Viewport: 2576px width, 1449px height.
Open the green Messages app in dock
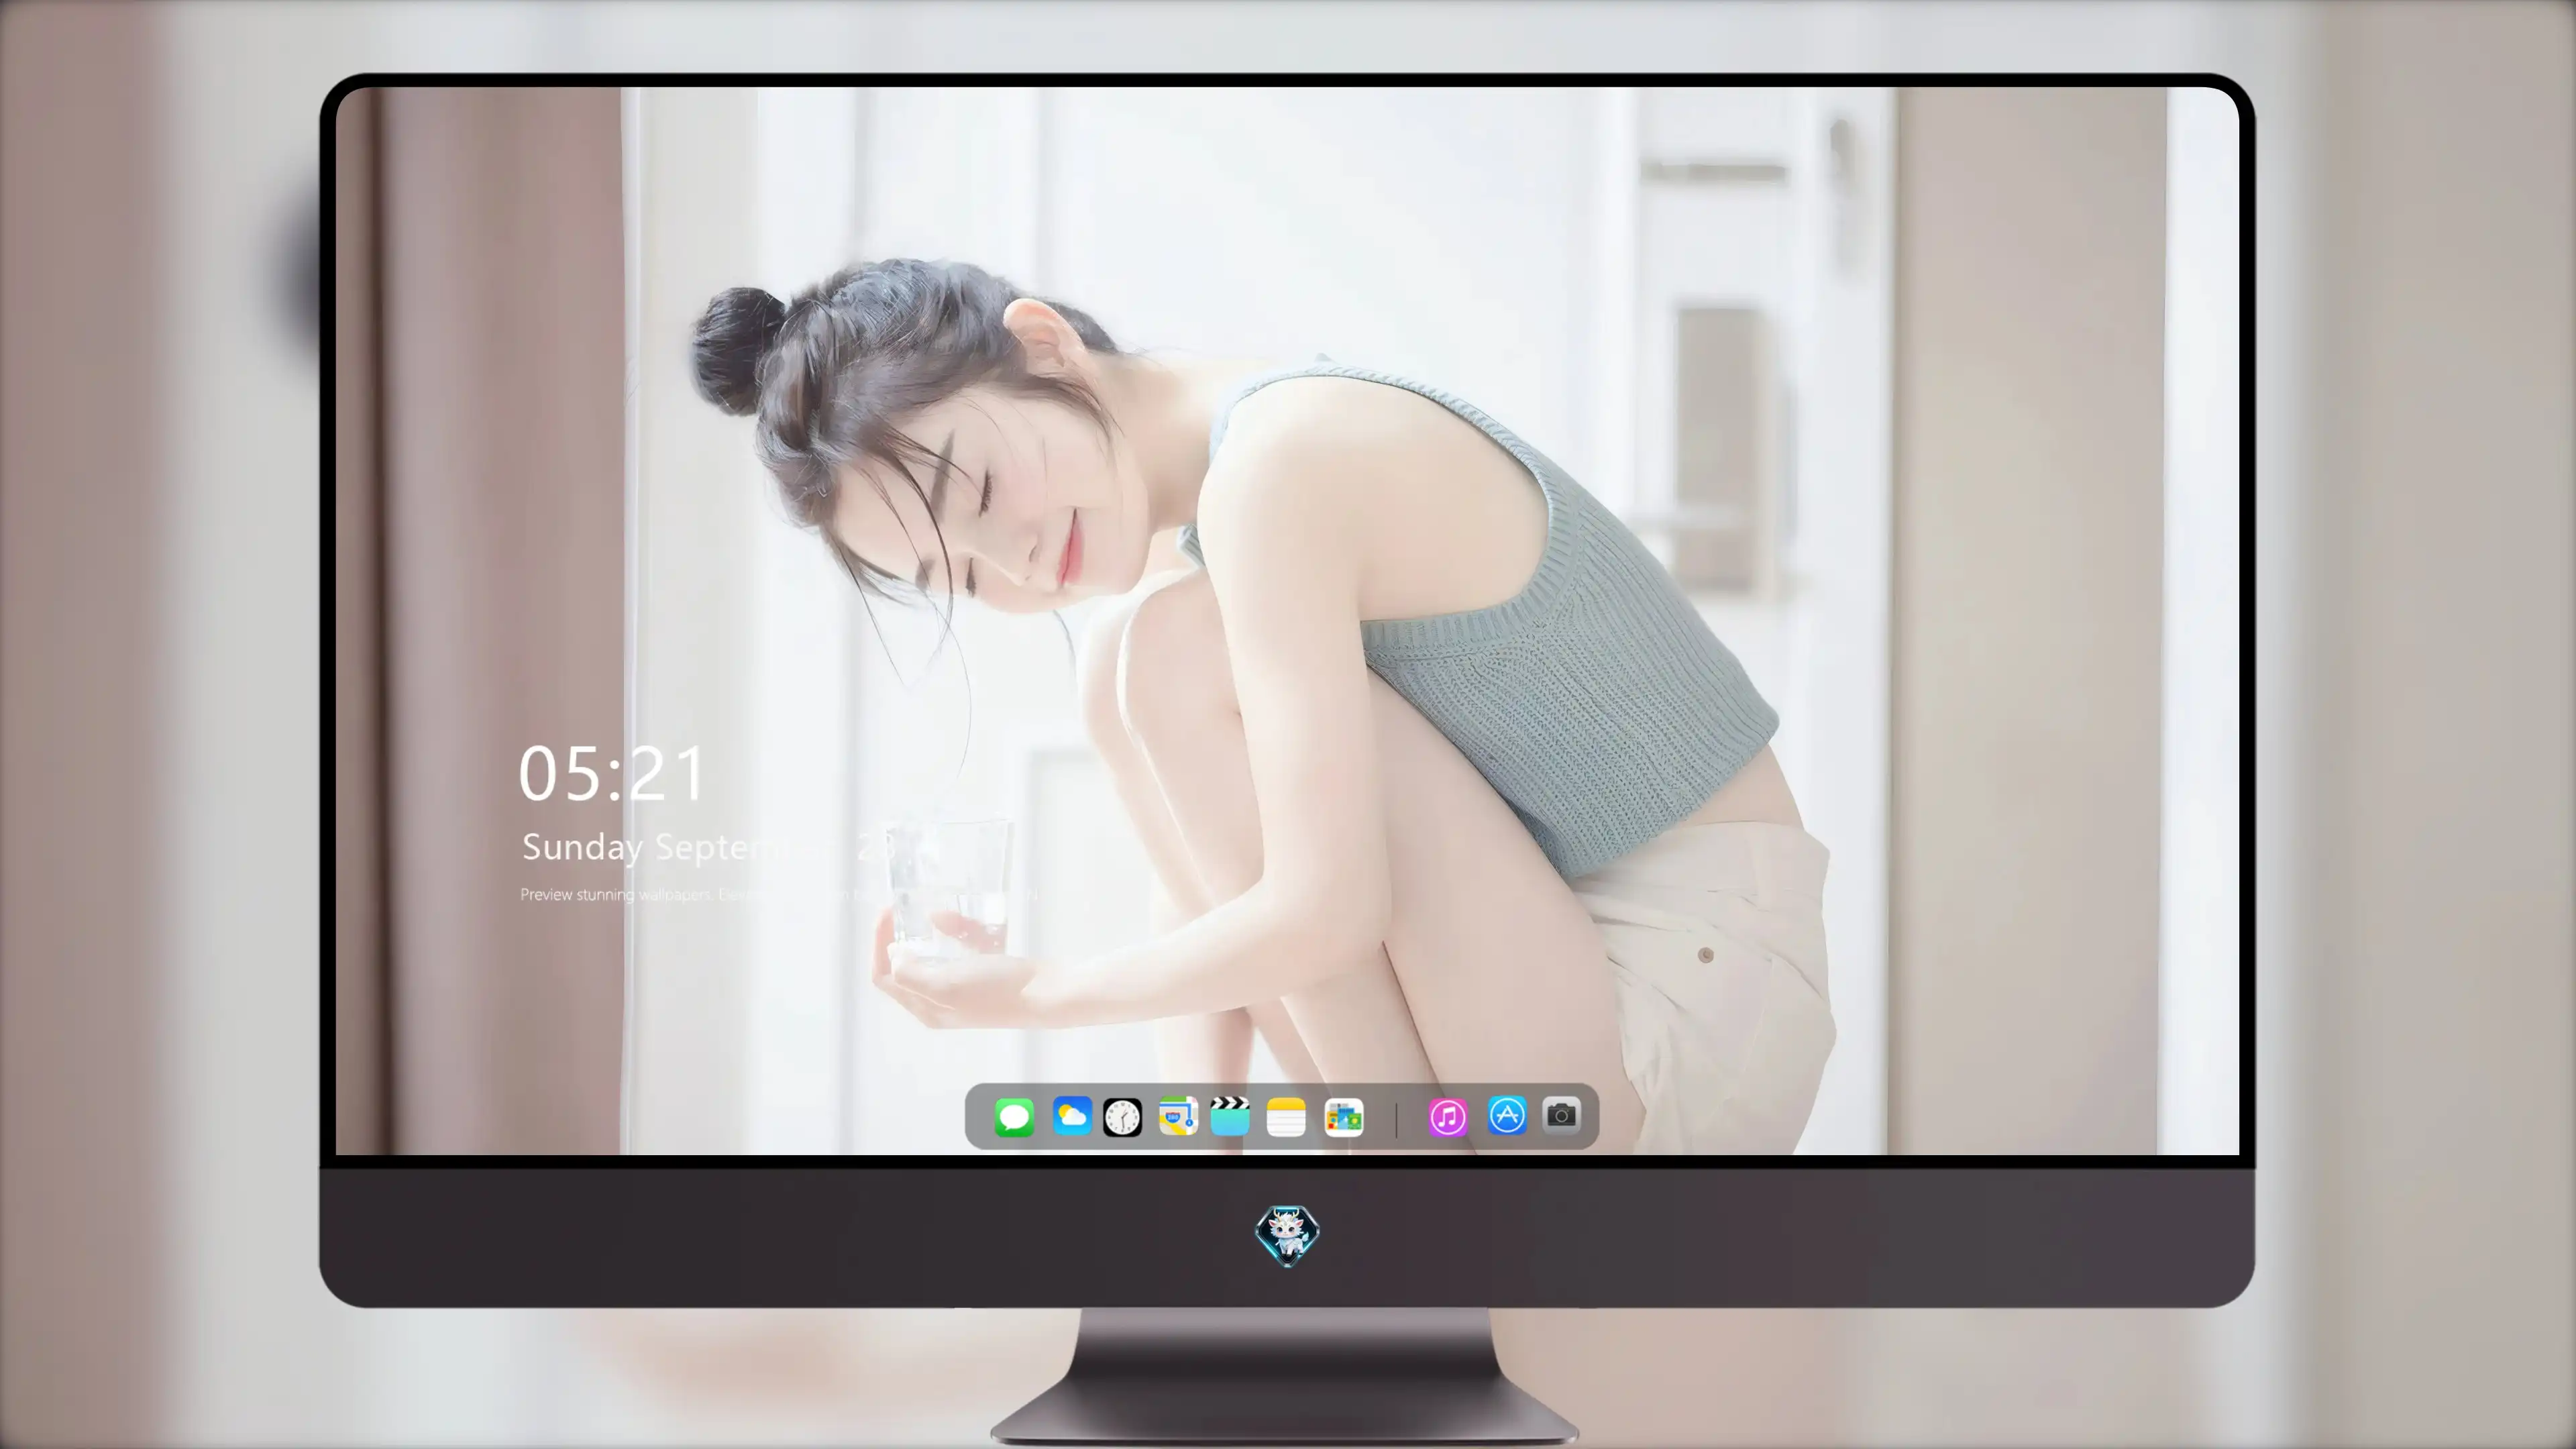1014,1117
